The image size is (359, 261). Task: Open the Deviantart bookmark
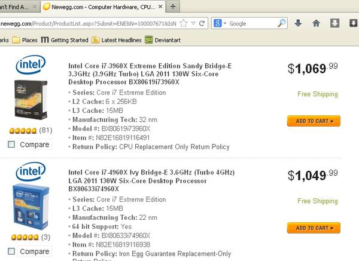tap(175, 41)
